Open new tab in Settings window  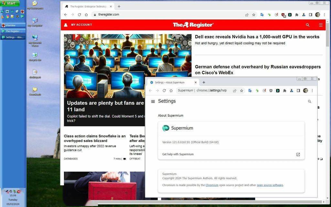(x=204, y=82)
